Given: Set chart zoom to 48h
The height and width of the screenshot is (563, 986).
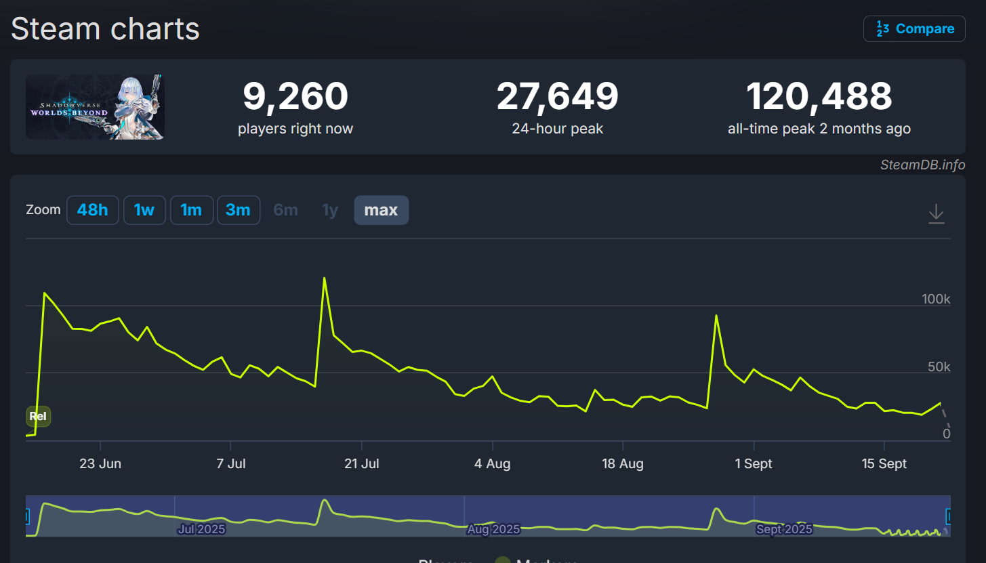Looking at the screenshot, I should tap(93, 210).
